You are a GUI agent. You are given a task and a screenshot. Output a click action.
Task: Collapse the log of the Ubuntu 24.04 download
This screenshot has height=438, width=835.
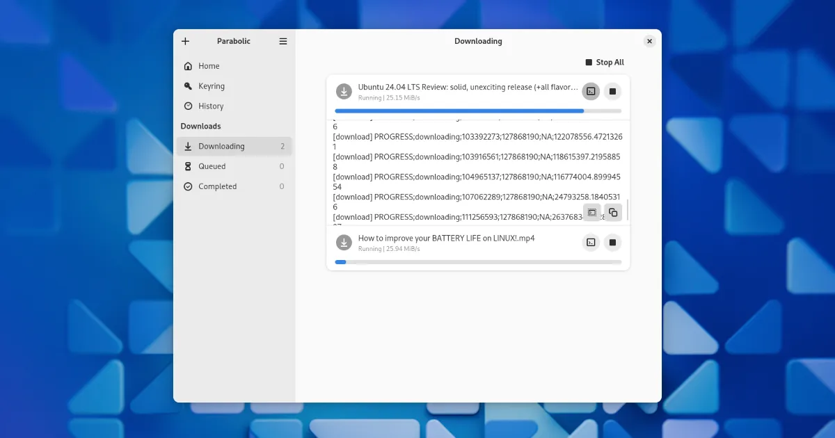[591, 92]
